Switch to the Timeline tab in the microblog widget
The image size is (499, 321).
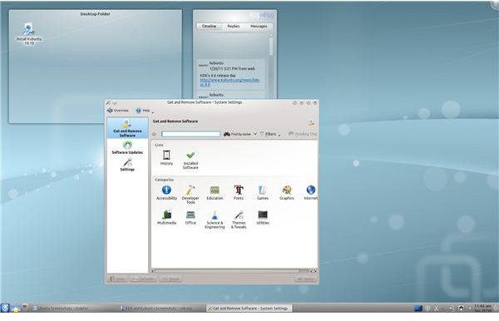pyautogui.click(x=209, y=26)
